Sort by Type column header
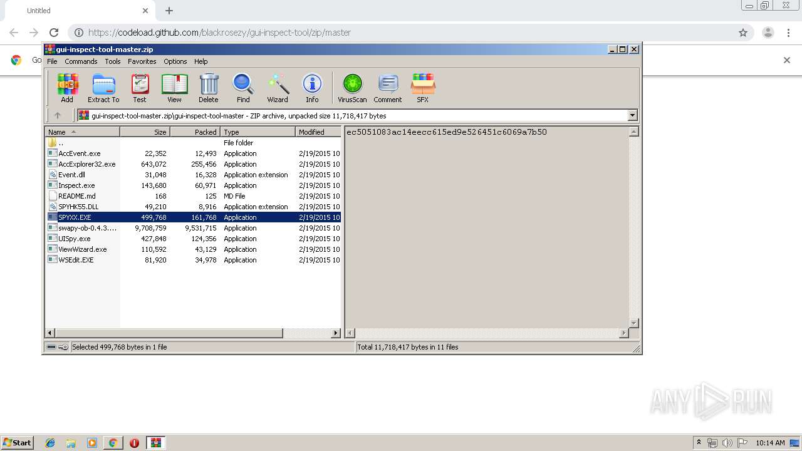Viewport: 802px width, 451px height. click(x=258, y=132)
